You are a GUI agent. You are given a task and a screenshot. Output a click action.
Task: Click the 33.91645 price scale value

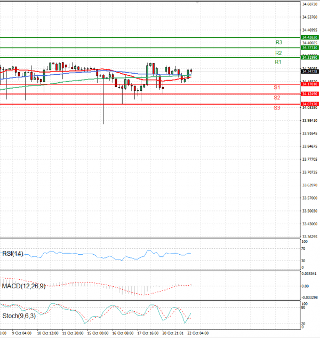(310, 133)
